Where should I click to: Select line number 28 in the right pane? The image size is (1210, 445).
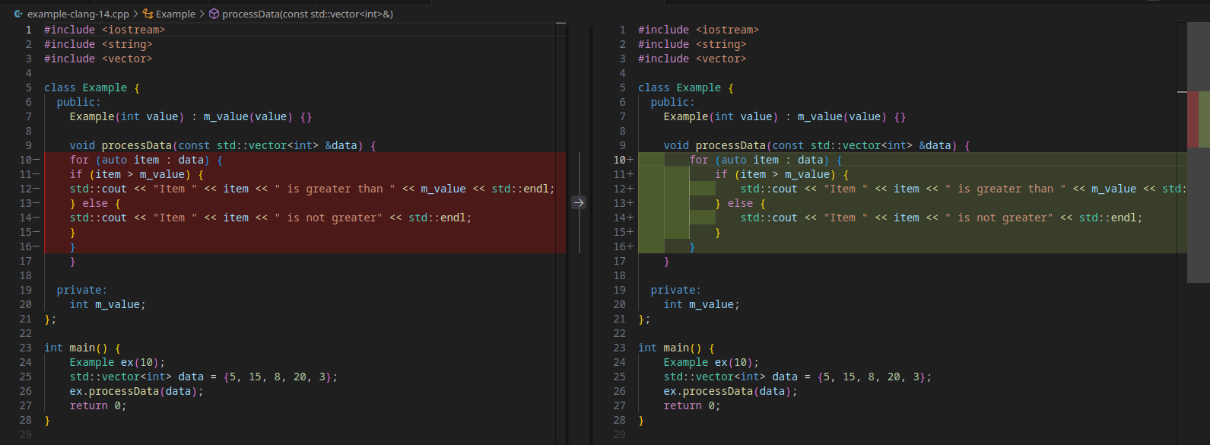point(619,420)
